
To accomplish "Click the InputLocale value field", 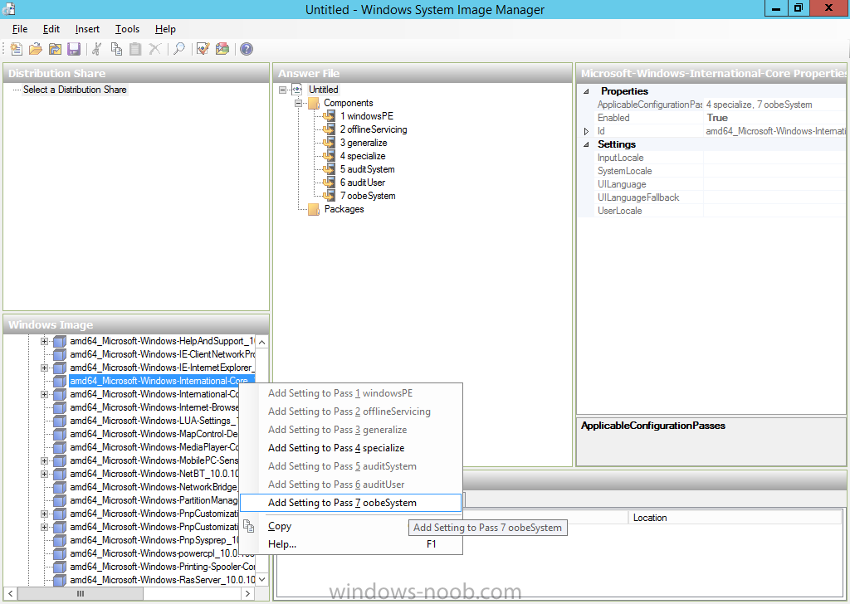I will (774, 158).
